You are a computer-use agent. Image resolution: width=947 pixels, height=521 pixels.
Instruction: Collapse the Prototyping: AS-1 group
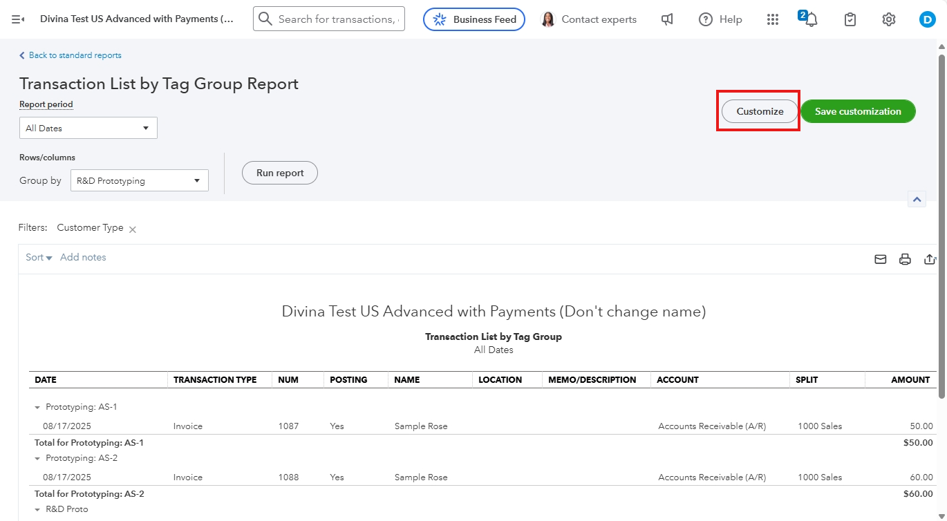pos(38,408)
